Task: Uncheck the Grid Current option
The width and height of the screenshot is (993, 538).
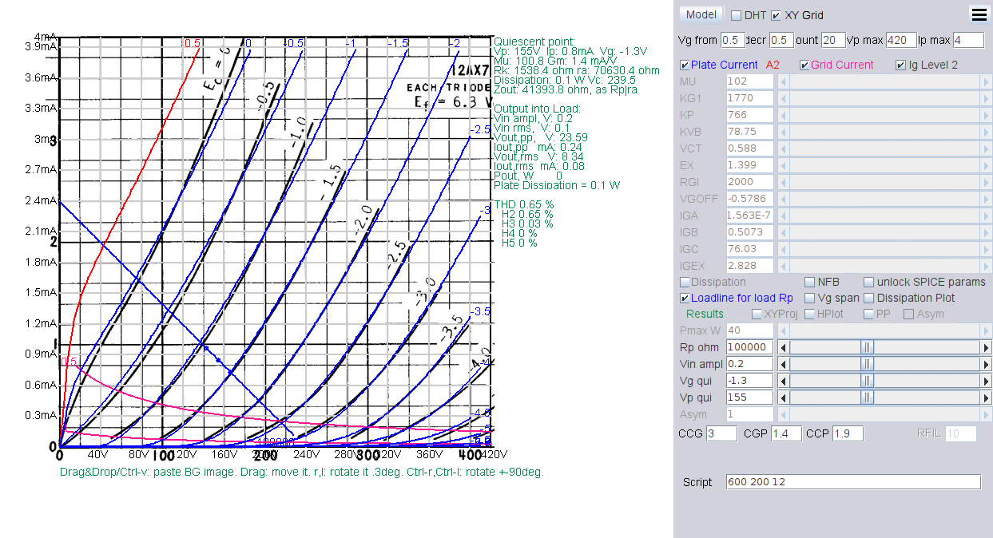Action: (x=804, y=65)
